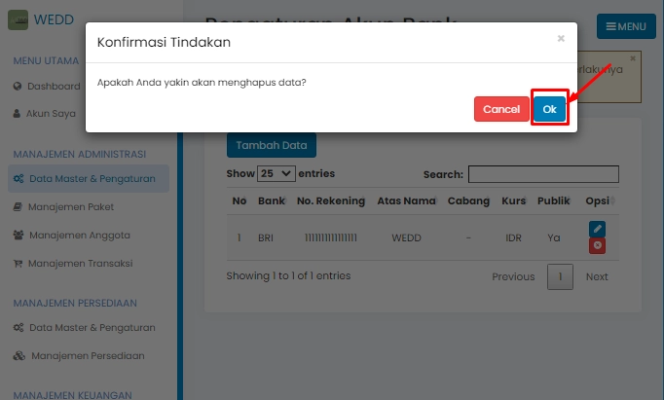Open Manajemen Paket menu item
The image size is (664, 400).
(71, 207)
